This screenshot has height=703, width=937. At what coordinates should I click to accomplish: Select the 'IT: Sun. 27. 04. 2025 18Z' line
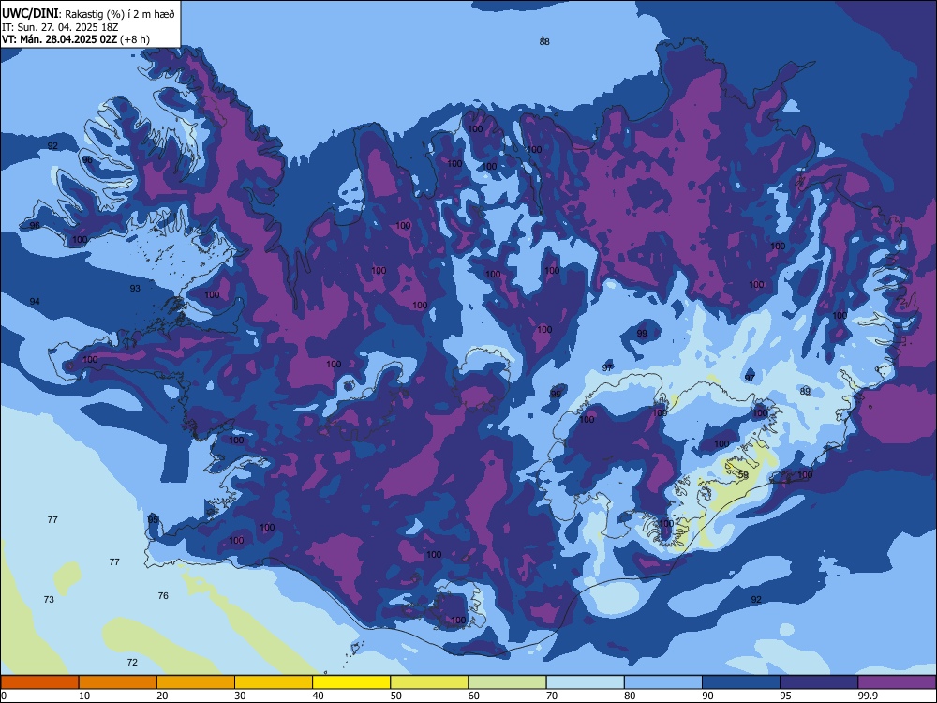[59, 27]
